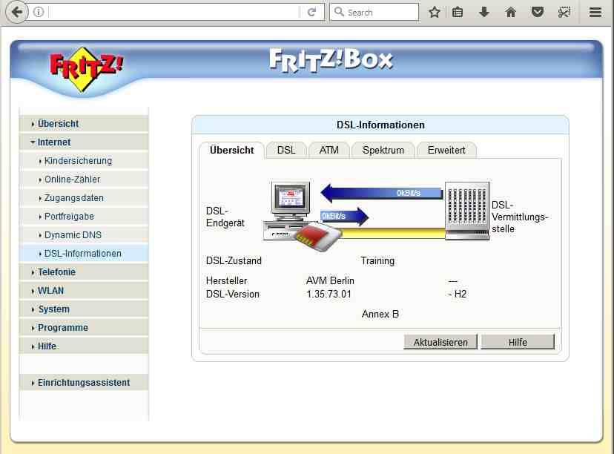
Task: Click the "AVM Berlin" Hersteller value
Action: click(330, 281)
